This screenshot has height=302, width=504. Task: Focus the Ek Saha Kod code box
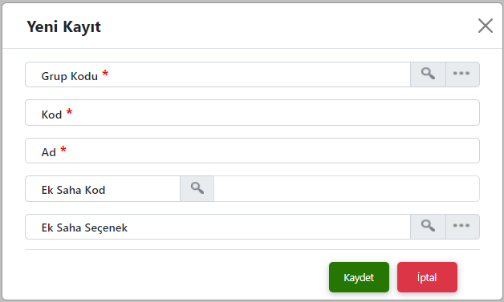(x=103, y=189)
